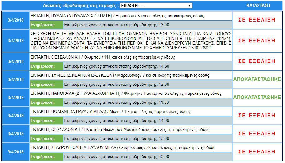Click the ΣΕ ΕΞΕΛΙΞΗ status for ΠΟΛΙΧΝΗ

click(257, 115)
